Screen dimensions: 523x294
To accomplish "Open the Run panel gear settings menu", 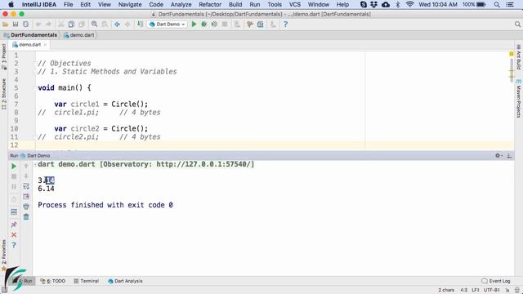I will (498, 156).
